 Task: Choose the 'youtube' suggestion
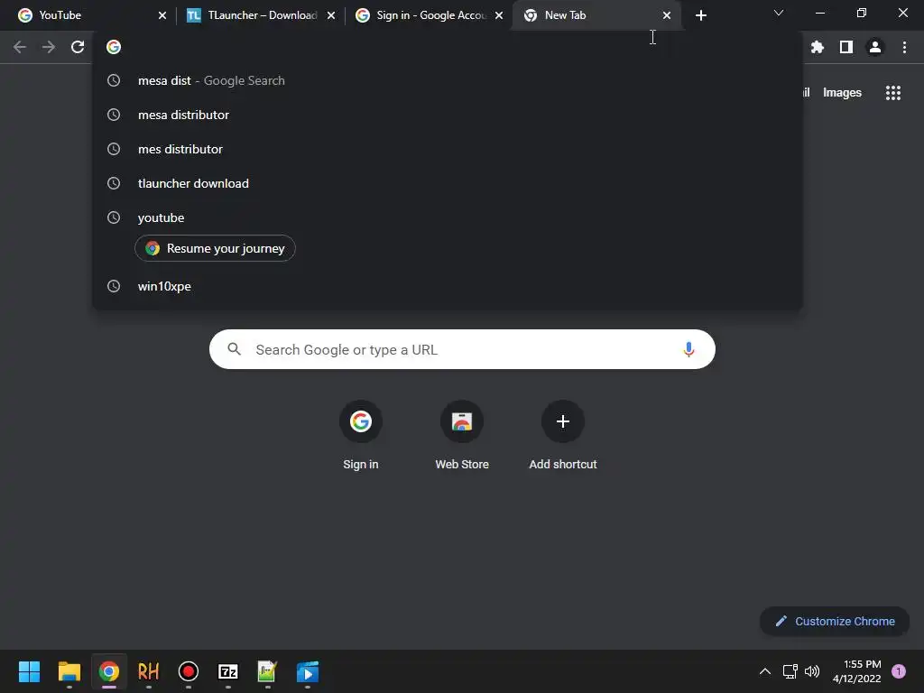[x=448, y=217]
